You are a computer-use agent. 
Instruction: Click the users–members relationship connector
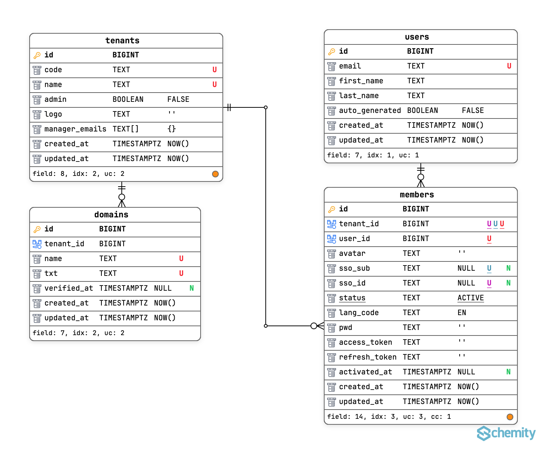pyautogui.click(x=421, y=175)
